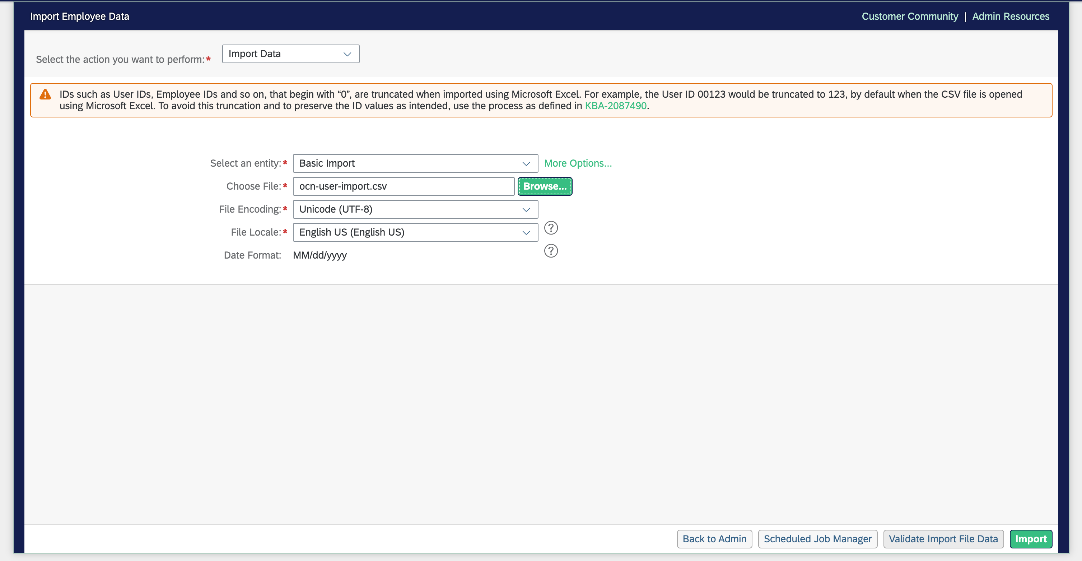Click the File Encoding chevron arrow

(x=526, y=209)
